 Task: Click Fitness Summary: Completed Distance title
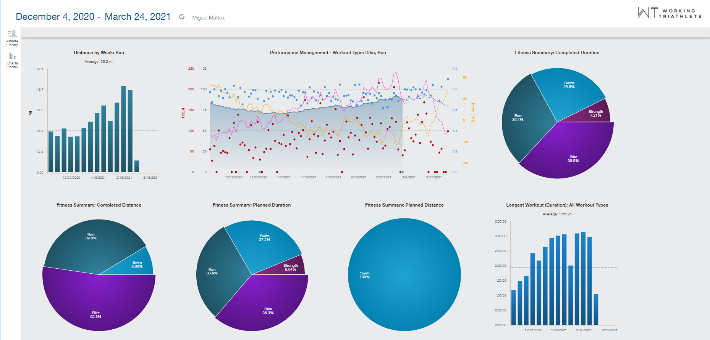coord(99,205)
